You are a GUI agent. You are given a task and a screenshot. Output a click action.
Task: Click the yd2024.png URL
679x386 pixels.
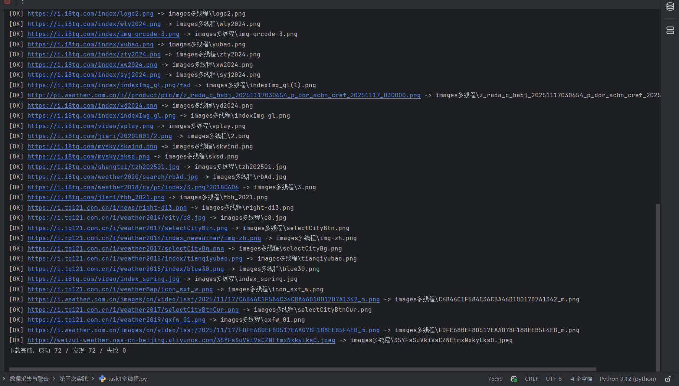[x=92, y=106]
